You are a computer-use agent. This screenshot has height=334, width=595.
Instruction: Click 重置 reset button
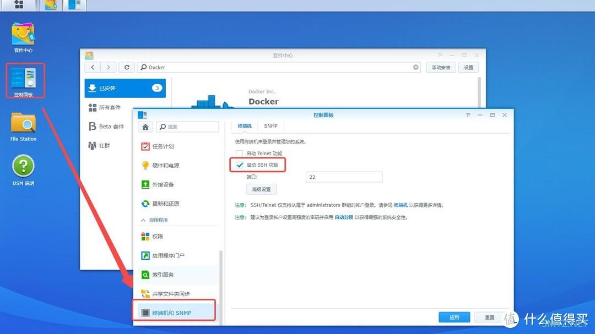coord(490,317)
